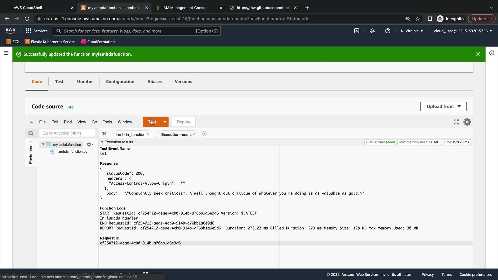Open the Services grid menu
Screen dimensions: 498x280
29,31
